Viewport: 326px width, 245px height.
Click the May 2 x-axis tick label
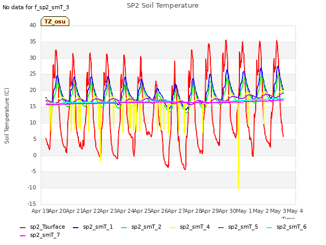tap(261, 211)
